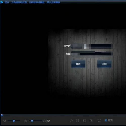Click the blue hint text in title bar
Screen dimensions: 126x126
click(x=32, y=2)
